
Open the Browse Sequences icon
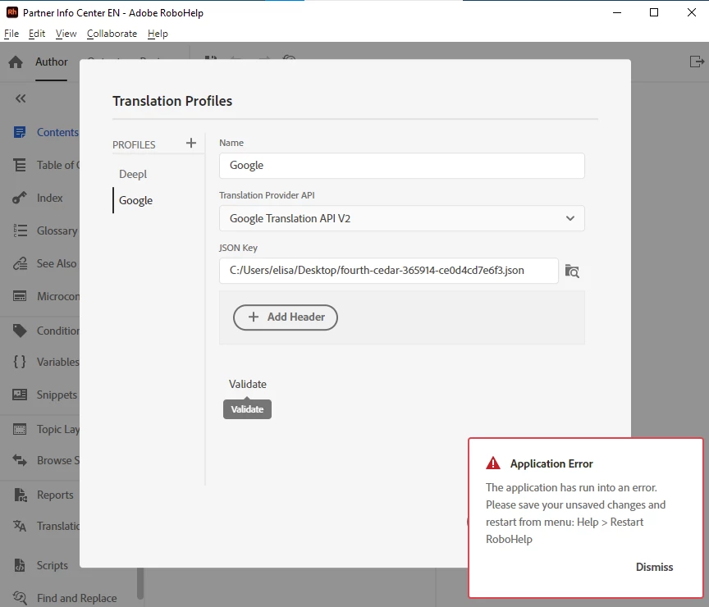[20, 460]
